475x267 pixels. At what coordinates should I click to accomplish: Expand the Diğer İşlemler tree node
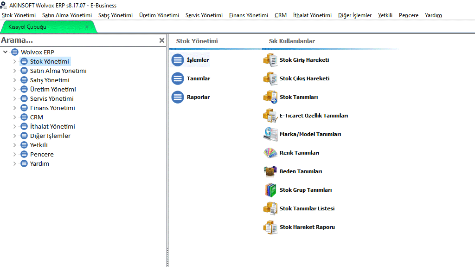click(x=14, y=136)
